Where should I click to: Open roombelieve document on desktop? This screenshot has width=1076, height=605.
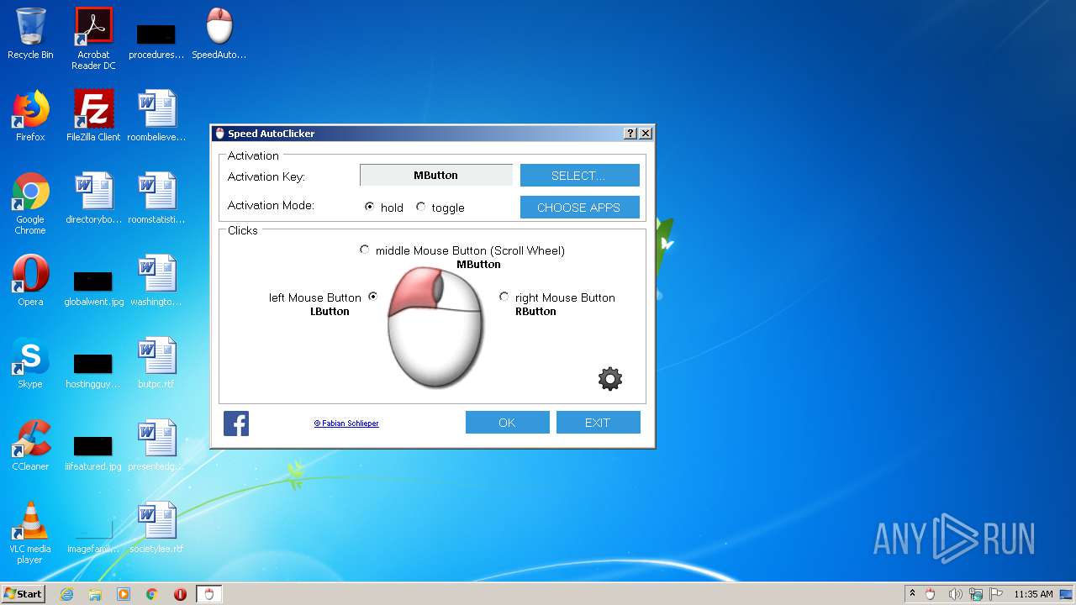coord(156,116)
